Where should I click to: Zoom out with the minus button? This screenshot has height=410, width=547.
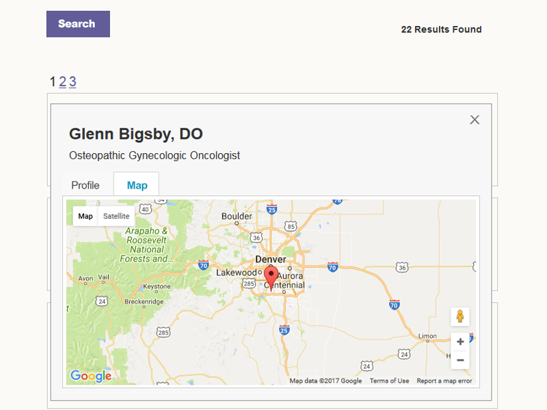click(x=460, y=360)
